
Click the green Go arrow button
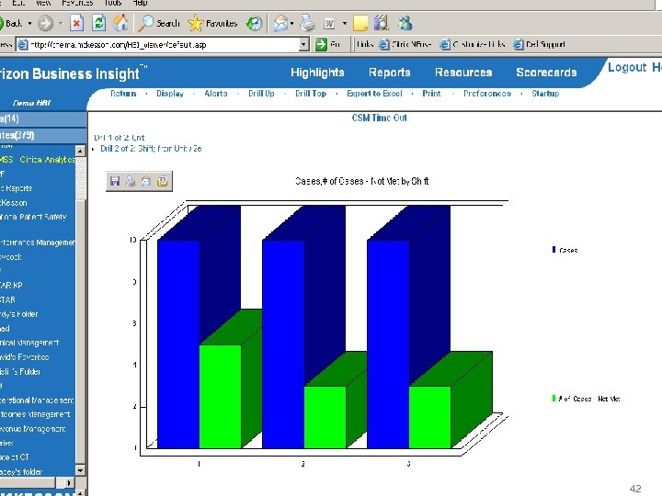(321, 44)
